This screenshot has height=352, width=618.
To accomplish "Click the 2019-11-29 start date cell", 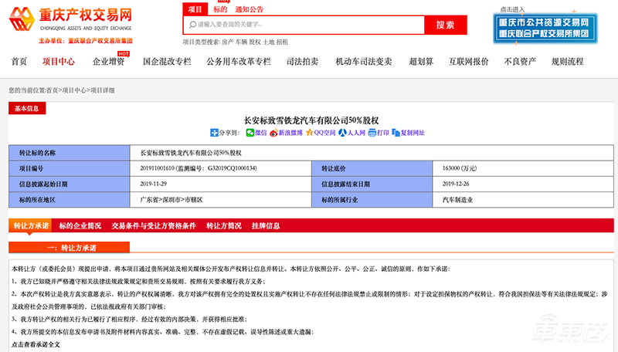I will tap(220, 184).
